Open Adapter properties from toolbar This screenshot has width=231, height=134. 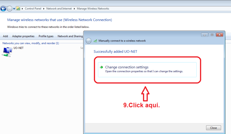point(23,36)
